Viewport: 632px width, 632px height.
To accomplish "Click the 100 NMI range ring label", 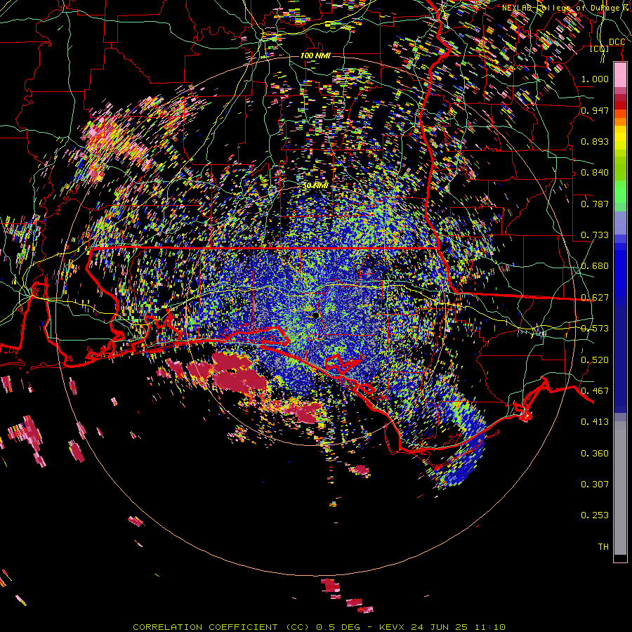I will click(315, 55).
